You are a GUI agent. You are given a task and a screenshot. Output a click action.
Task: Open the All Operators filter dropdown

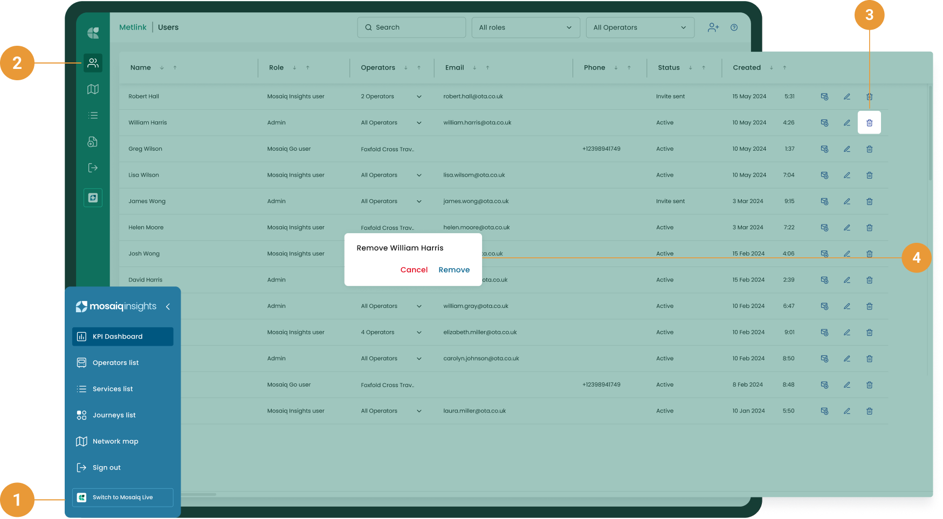639,27
